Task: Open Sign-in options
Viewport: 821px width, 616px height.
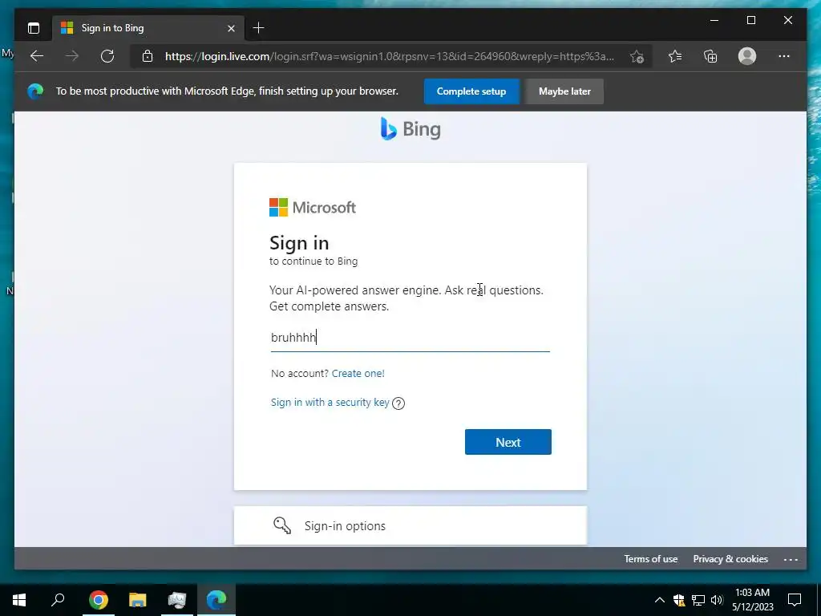Action: [410, 525]
